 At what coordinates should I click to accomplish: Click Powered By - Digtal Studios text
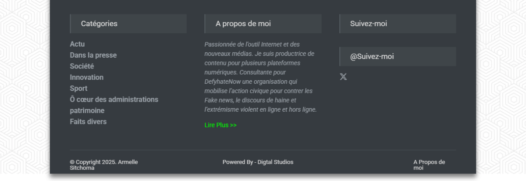point(258,162)
